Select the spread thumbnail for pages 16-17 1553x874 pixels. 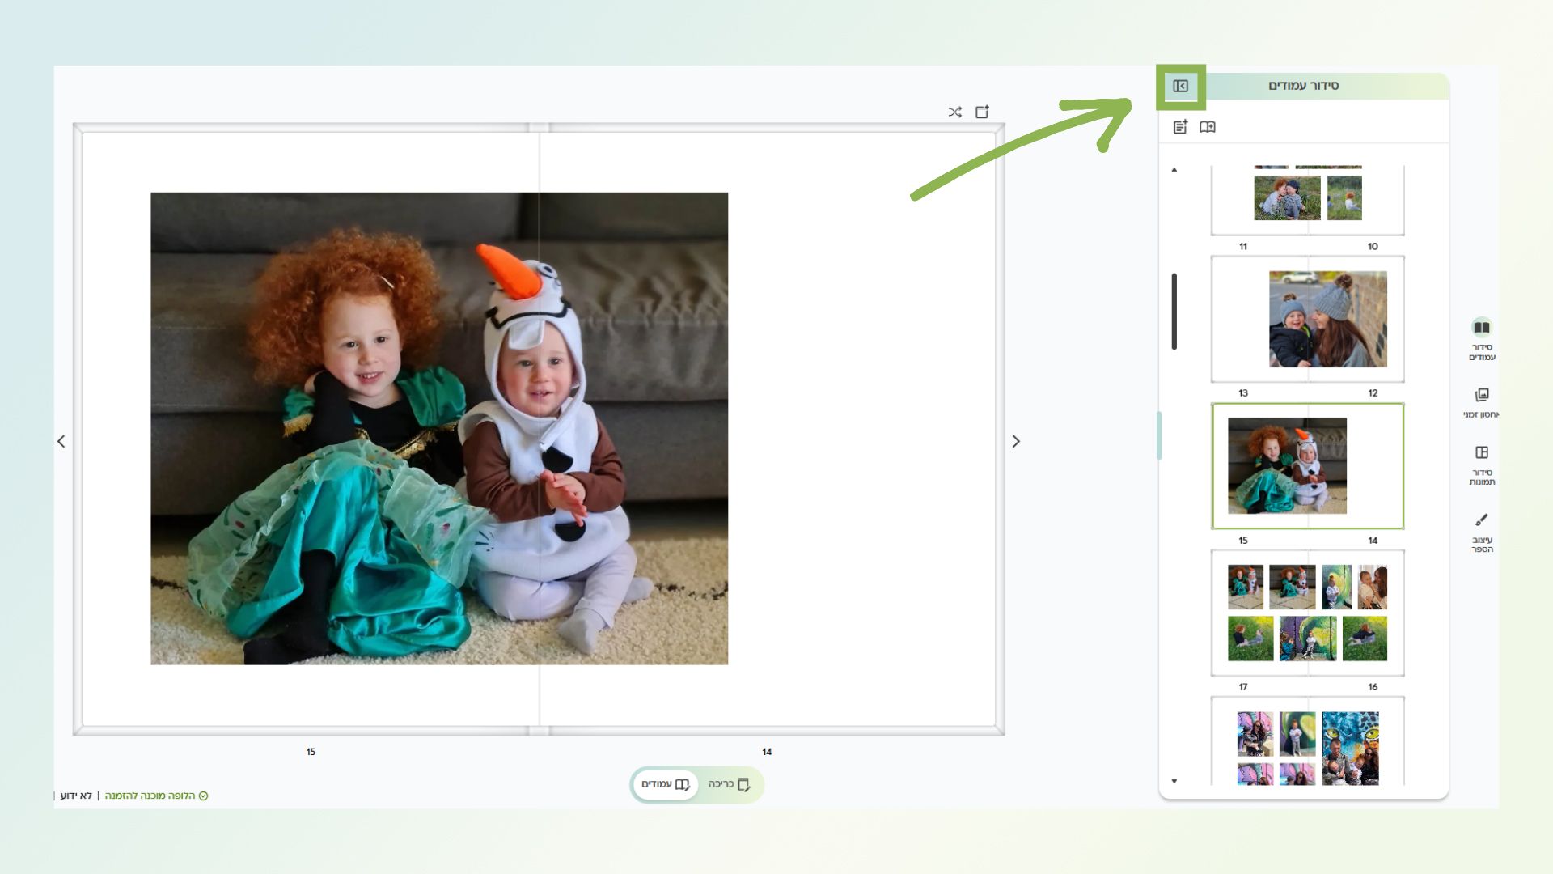coord(1307,613)
